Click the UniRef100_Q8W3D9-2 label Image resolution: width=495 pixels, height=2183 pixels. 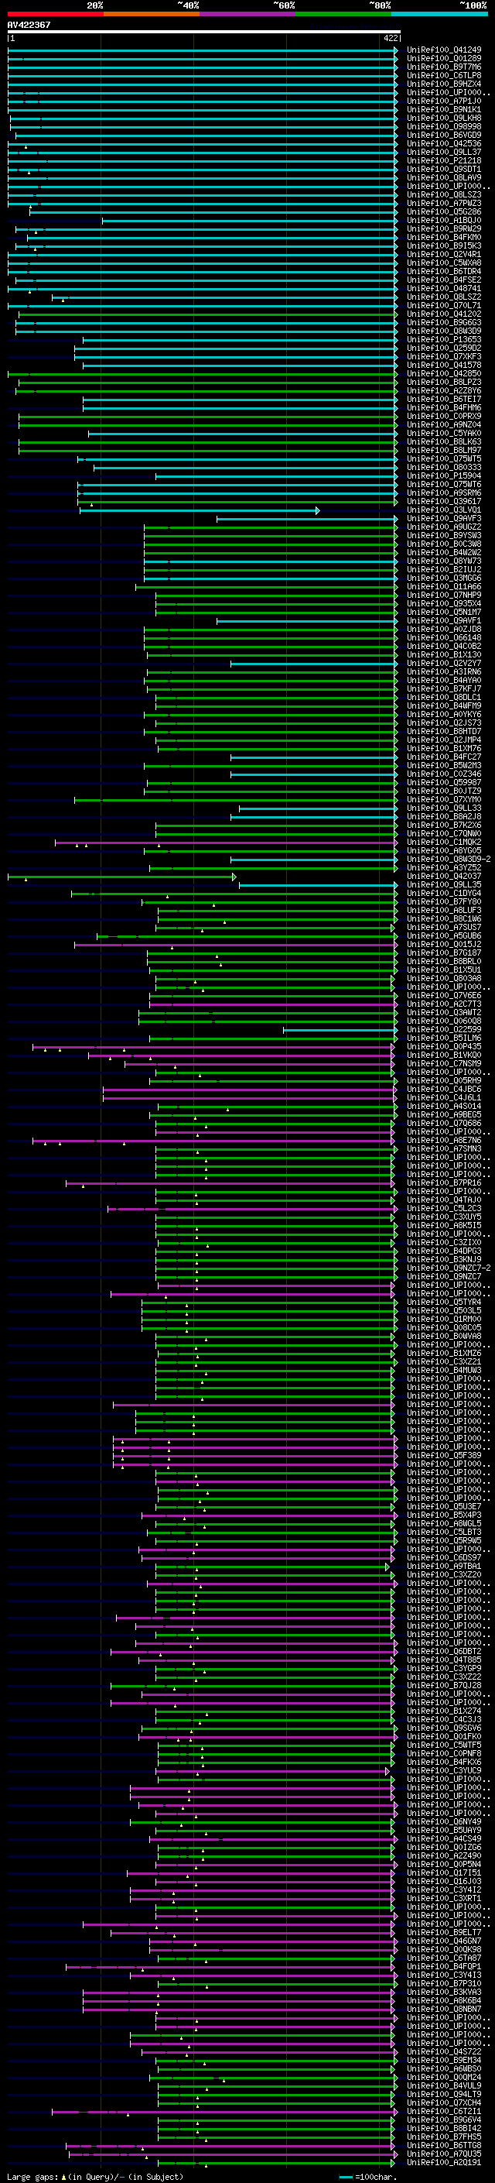coord(449,860)
